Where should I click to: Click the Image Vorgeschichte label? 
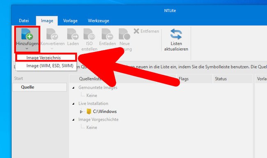click(x=99, y=119)
